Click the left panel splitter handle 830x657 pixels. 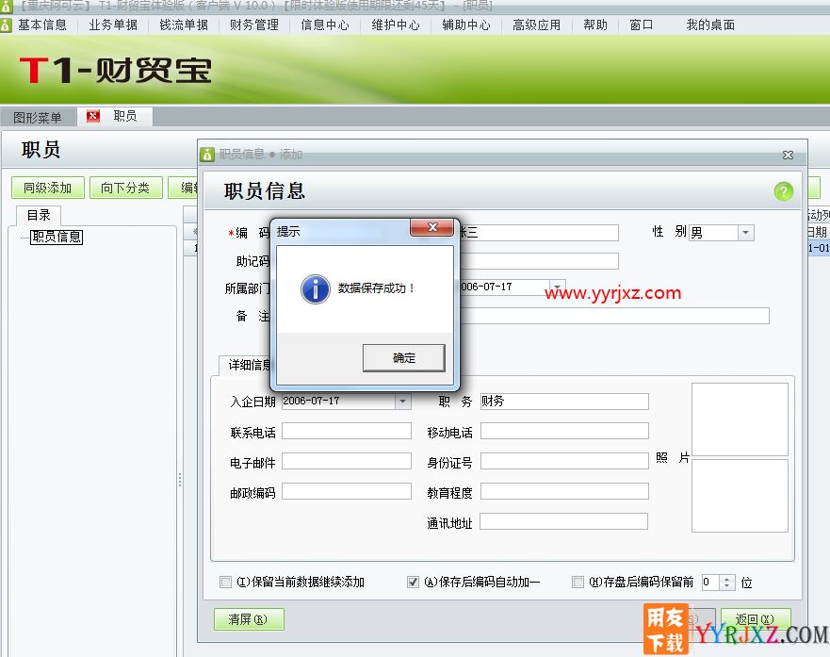click(180, 480)
